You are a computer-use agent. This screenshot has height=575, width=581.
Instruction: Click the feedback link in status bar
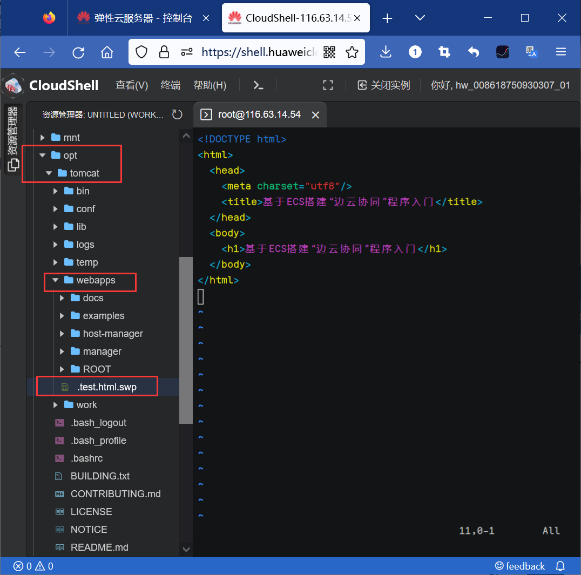[520, 566]
